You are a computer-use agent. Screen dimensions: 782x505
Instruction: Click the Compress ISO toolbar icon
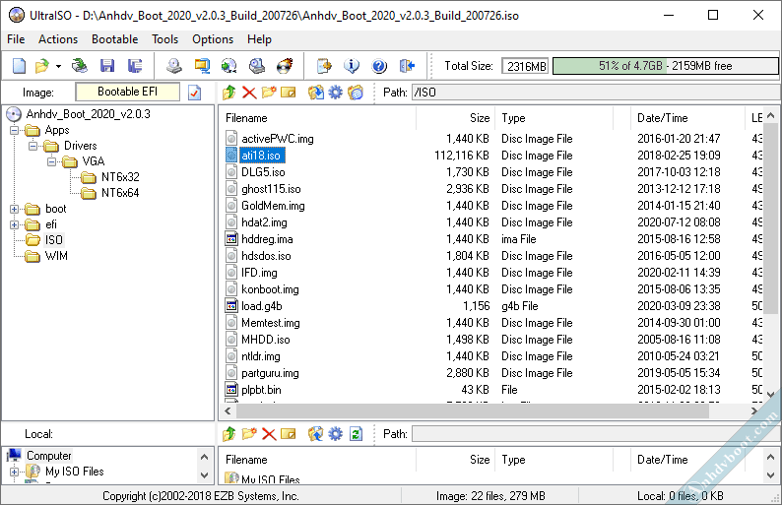pos(202,66)
